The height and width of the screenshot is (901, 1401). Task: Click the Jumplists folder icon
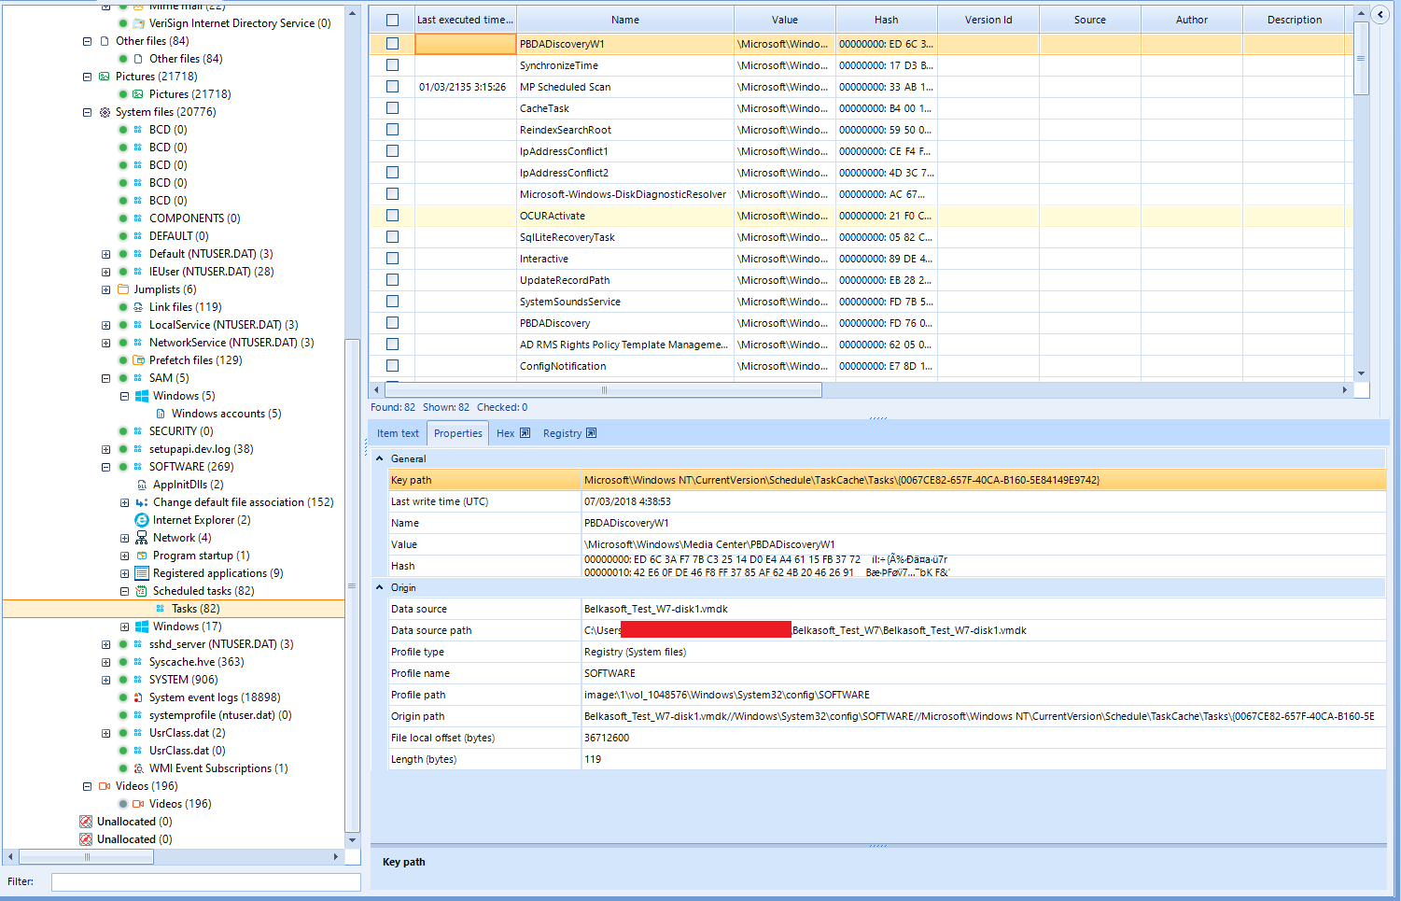(123, 289)
